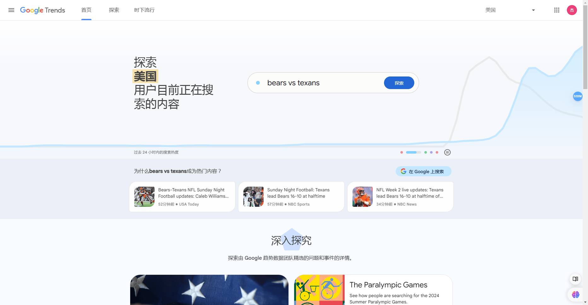
Task: Click the Google Trends logo
Action: point(43,10)
